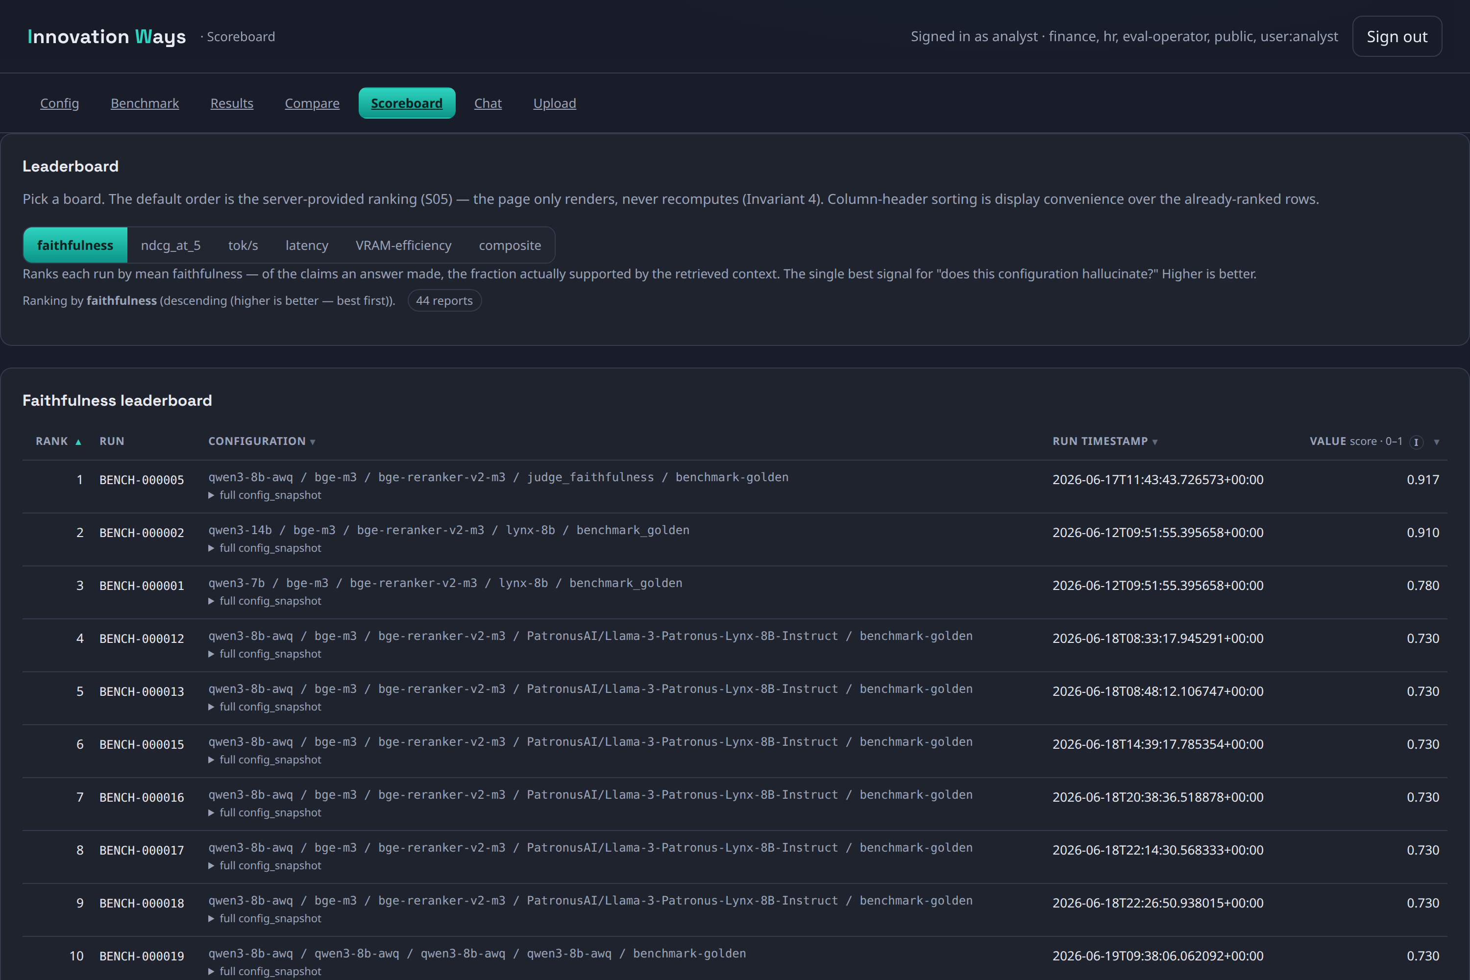Viewport: 1470px width, 980px height.
Task: Click the qwen3-7b configuration text
Action: click(445, 583)
